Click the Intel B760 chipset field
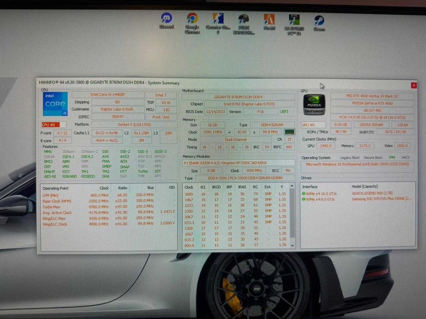The width and height of the screenshot is (426, 319). click(249, 104)
